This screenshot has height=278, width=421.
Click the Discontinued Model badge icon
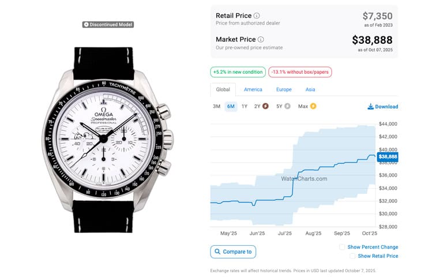pyautogui.click(x=86, y=25)
